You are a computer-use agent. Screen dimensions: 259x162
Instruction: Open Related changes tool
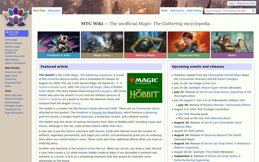[x=14, y=99]
